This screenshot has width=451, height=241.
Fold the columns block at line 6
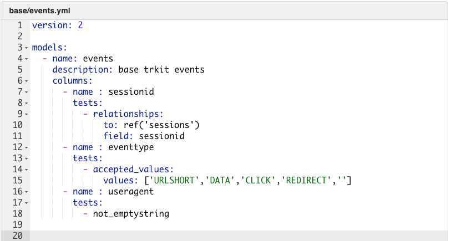[x=26, y=81]
